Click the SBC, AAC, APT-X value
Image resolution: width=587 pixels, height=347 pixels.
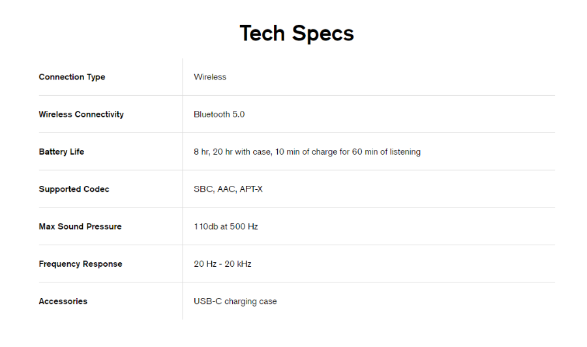point(228,189)
